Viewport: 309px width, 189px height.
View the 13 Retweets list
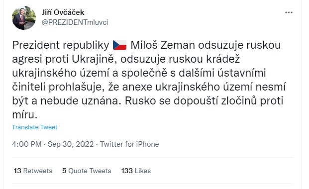[33, 171]
